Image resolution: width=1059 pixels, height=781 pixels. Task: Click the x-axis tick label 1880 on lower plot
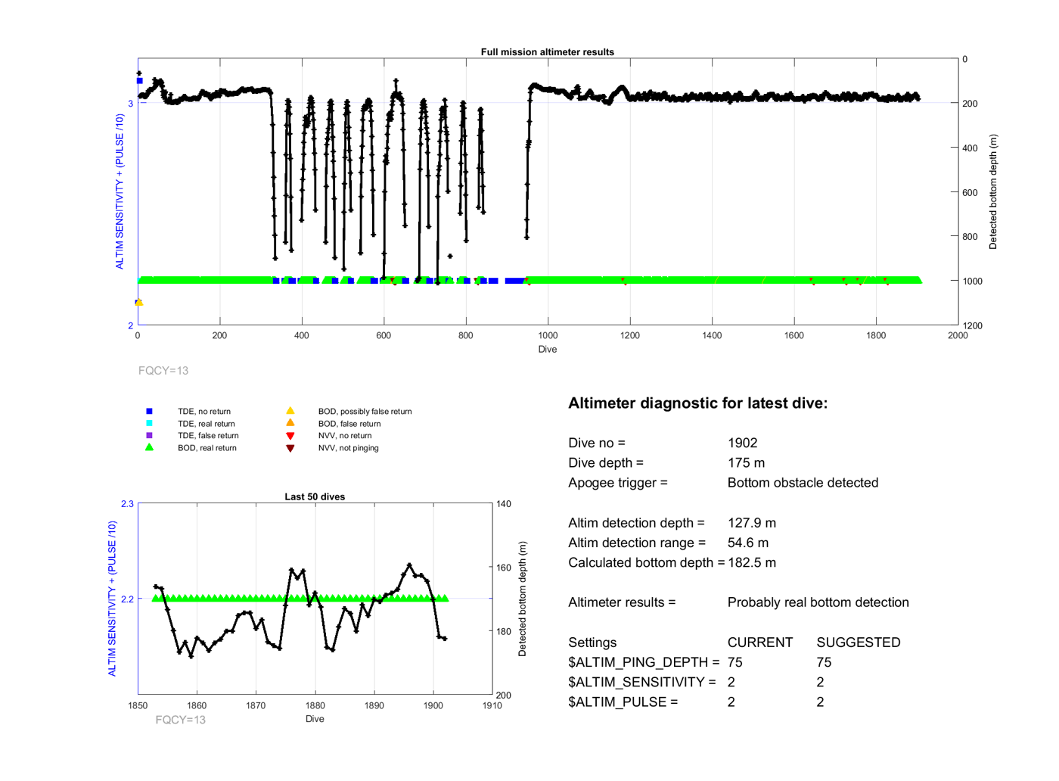click(315, 705)
